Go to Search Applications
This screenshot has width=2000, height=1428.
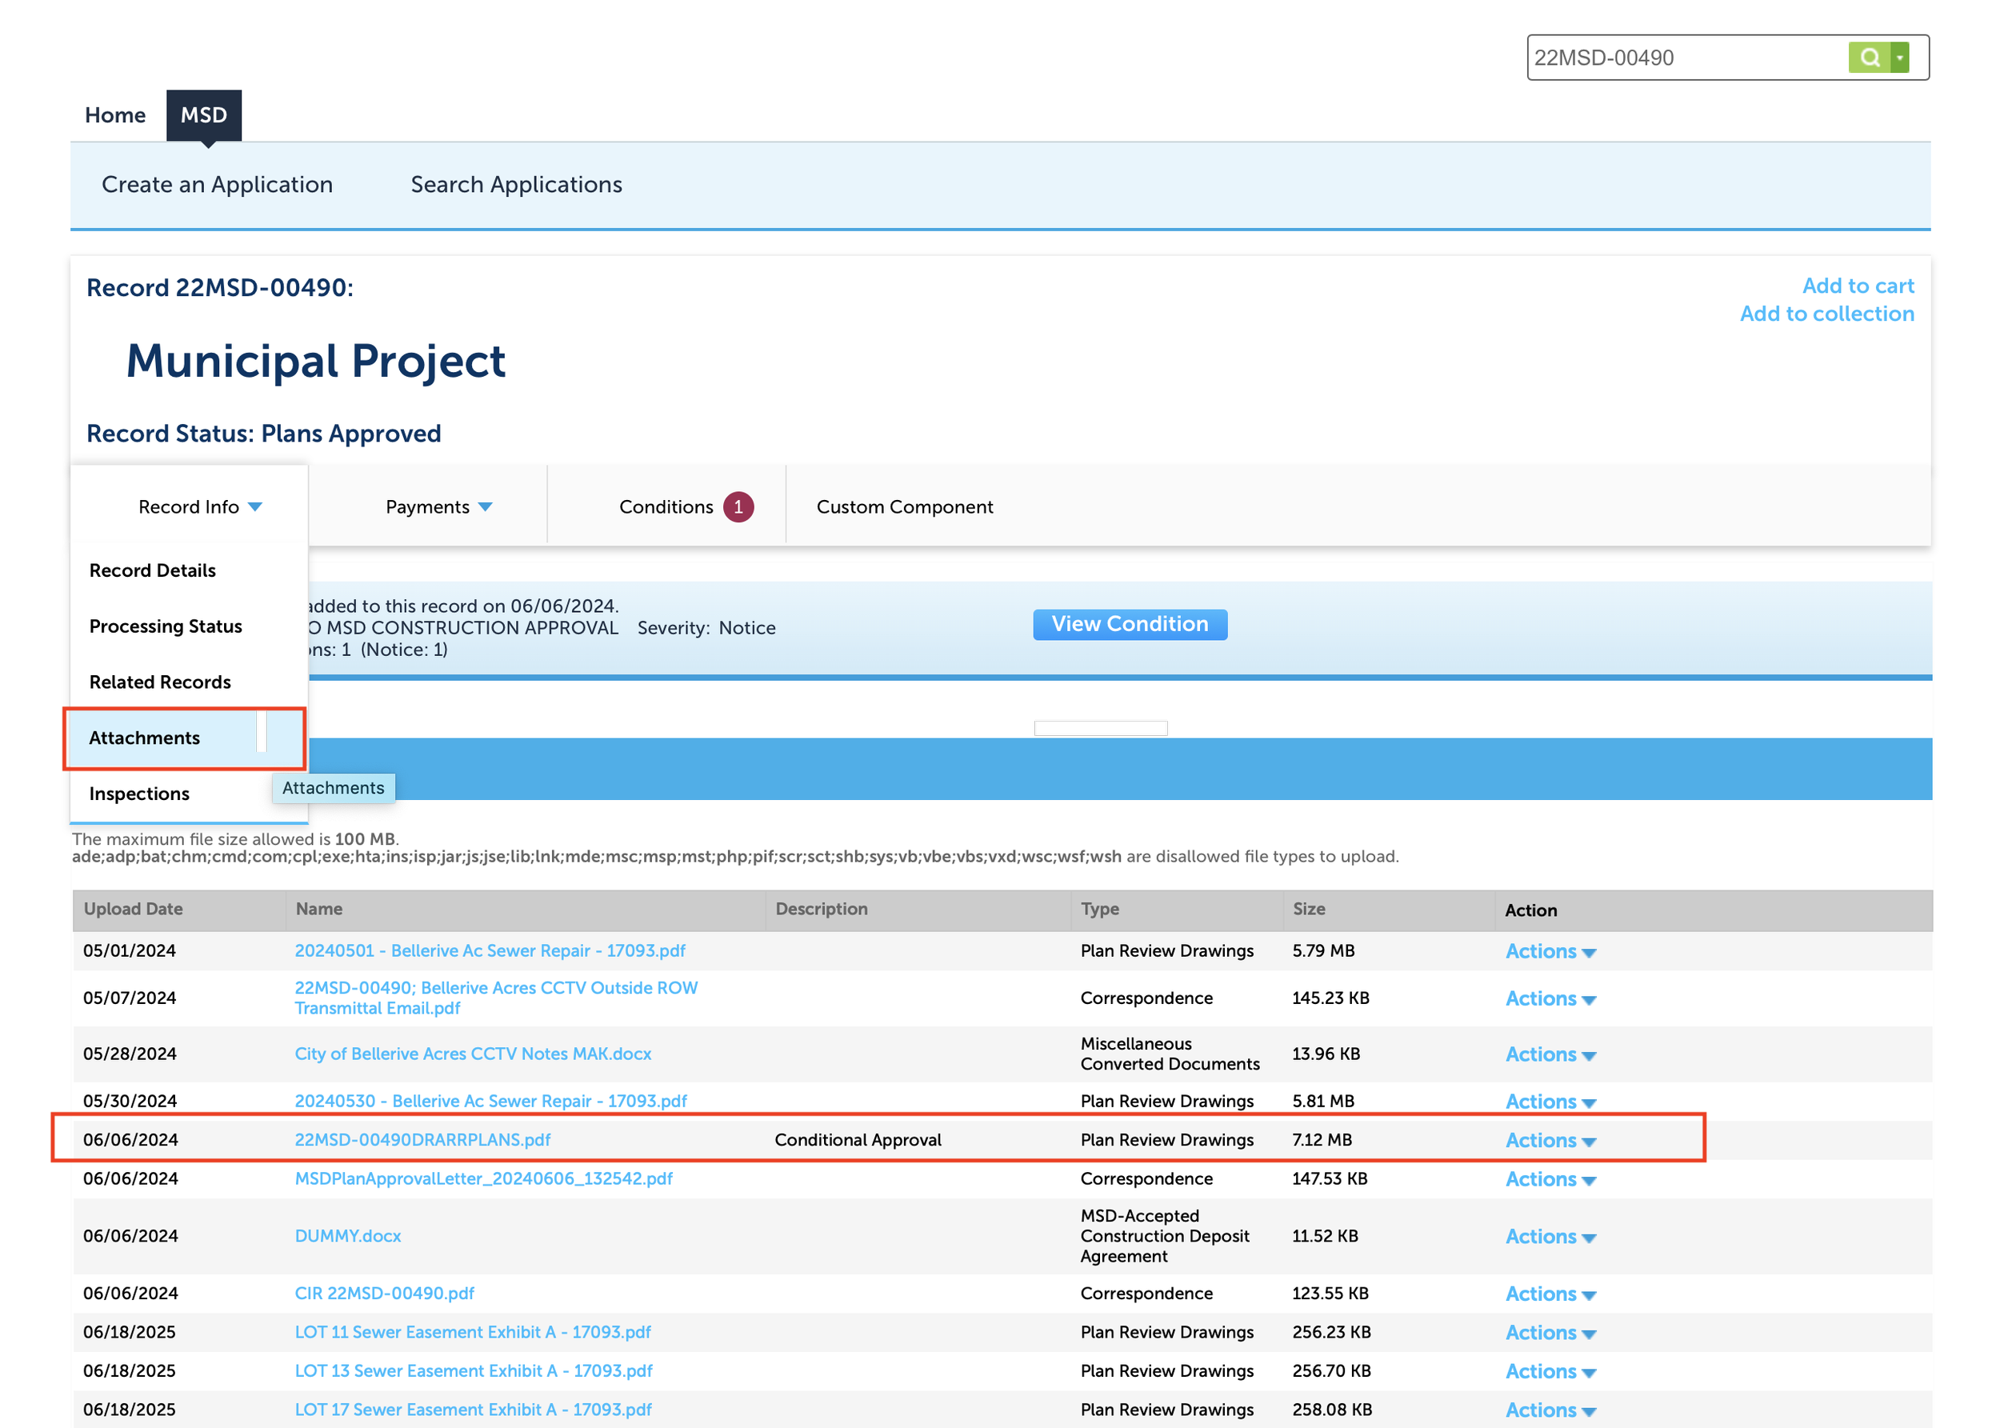[x=516, y=185]
